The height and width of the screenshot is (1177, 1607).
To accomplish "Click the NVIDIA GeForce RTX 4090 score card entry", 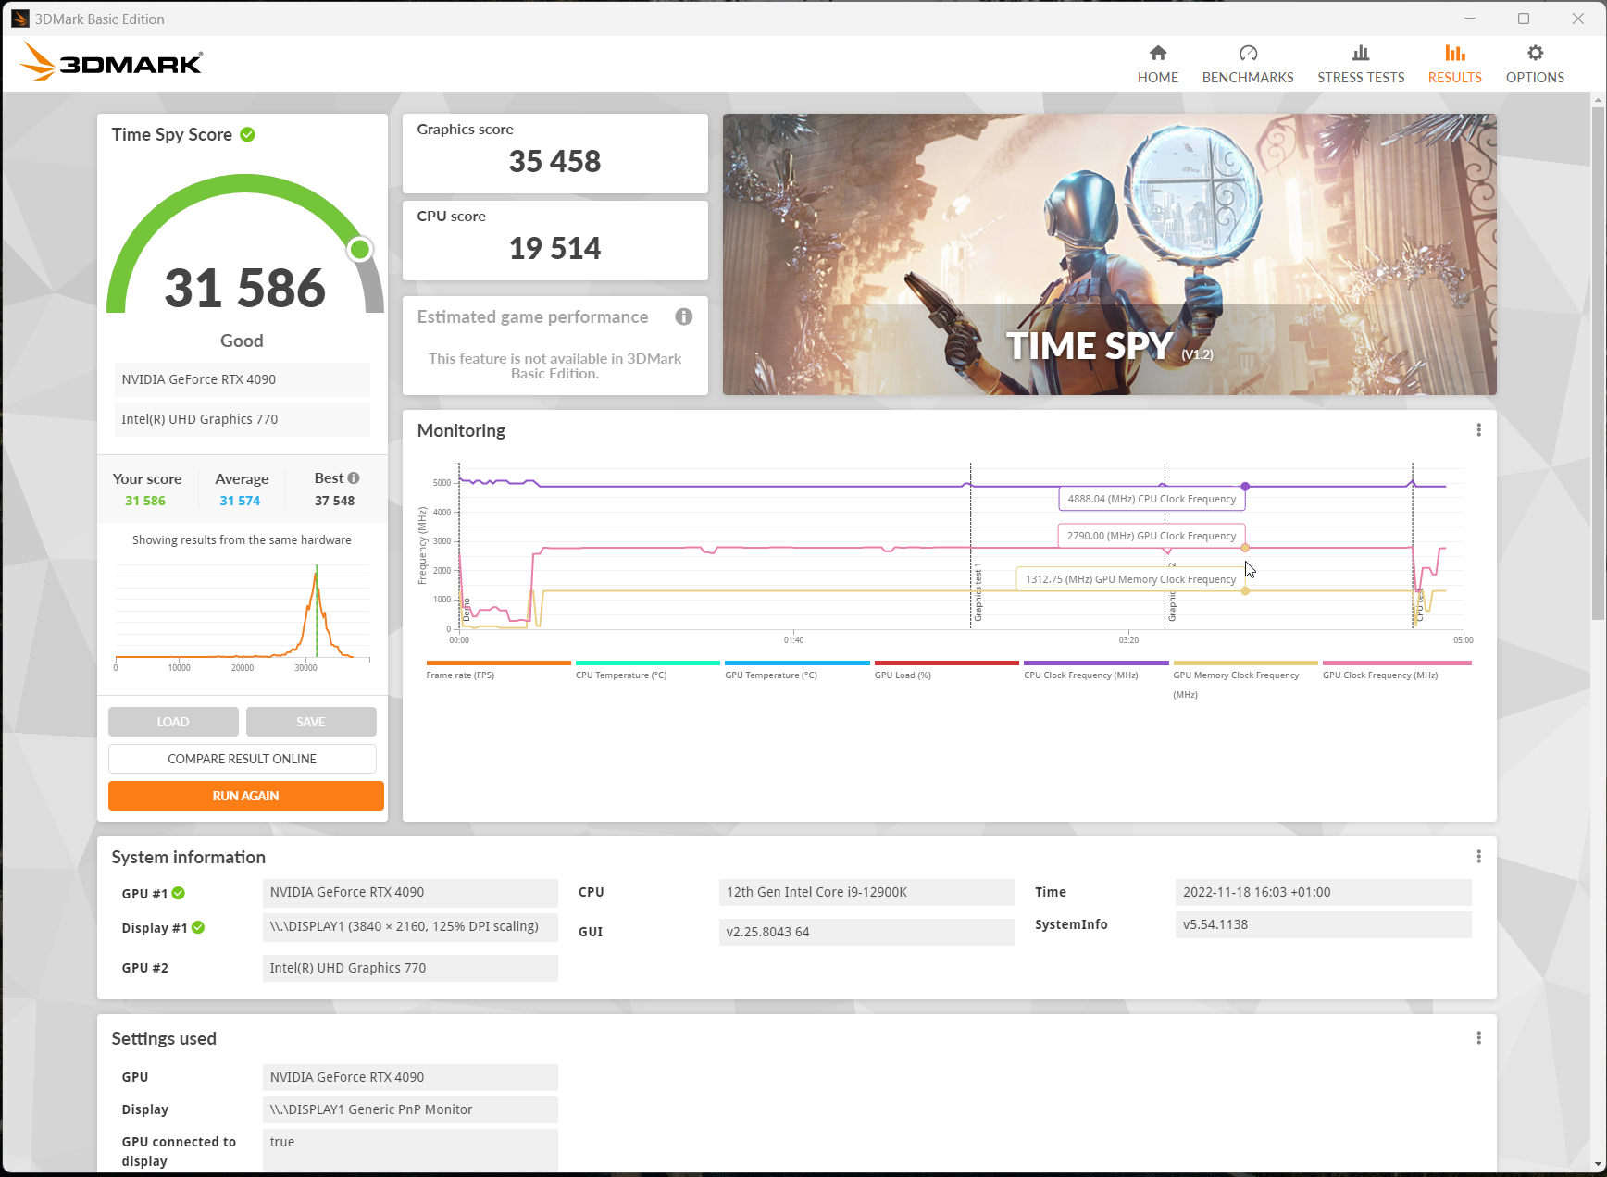I will [243, 379].
